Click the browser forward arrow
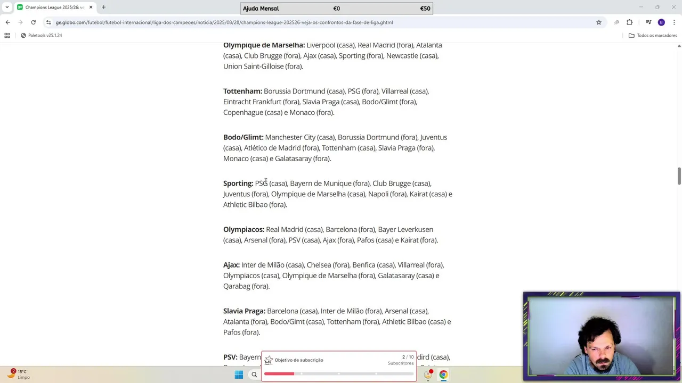 [20, 22]
